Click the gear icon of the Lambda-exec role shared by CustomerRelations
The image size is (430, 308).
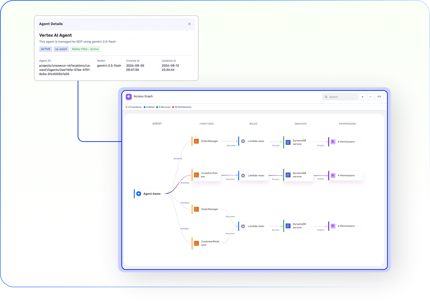click(x=243, y=226)
